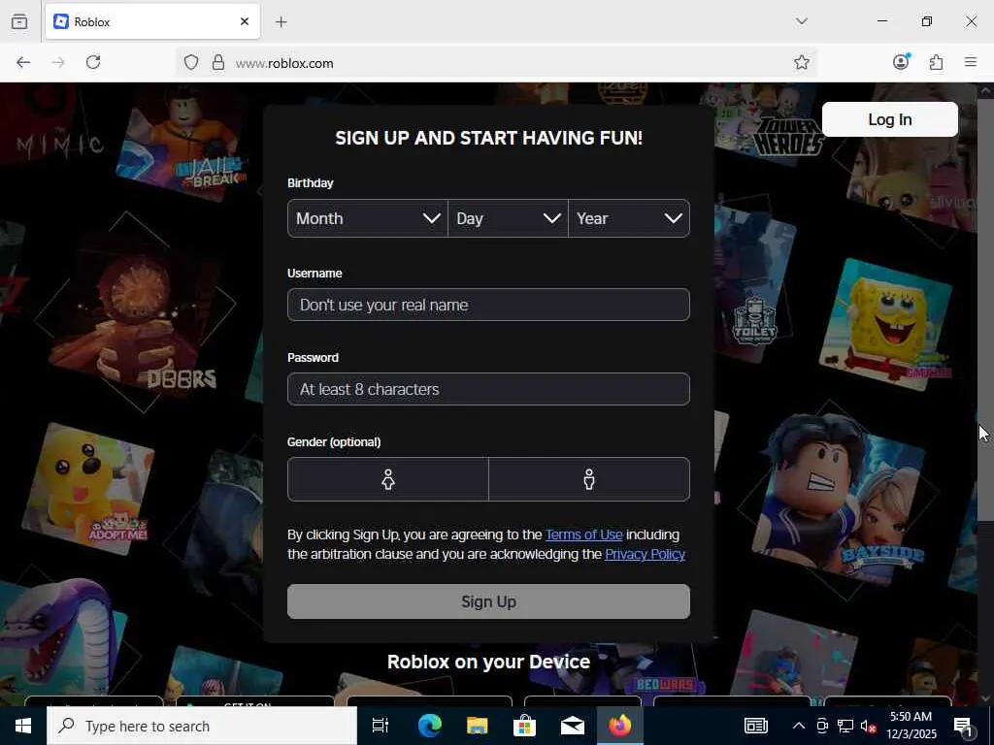Image resolution: width=994 pixels, height=745 pixels.
Task: Click the Adopt Me game thumbnail
Action: click(88, 489)
